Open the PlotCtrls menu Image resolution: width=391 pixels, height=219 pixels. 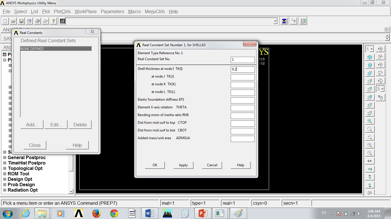[x=62, y=12]
